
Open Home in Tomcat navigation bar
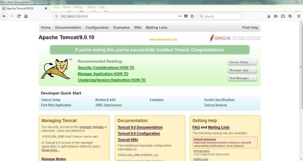click(x=46, y=27)
